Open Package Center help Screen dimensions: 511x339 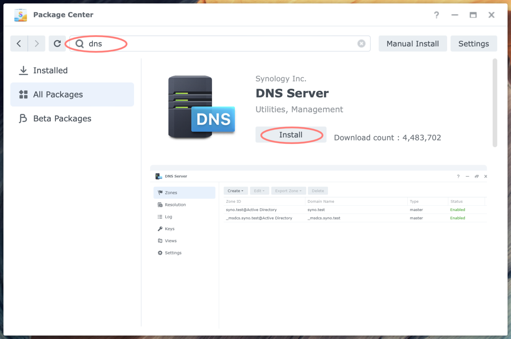click(x=436, y=15)
